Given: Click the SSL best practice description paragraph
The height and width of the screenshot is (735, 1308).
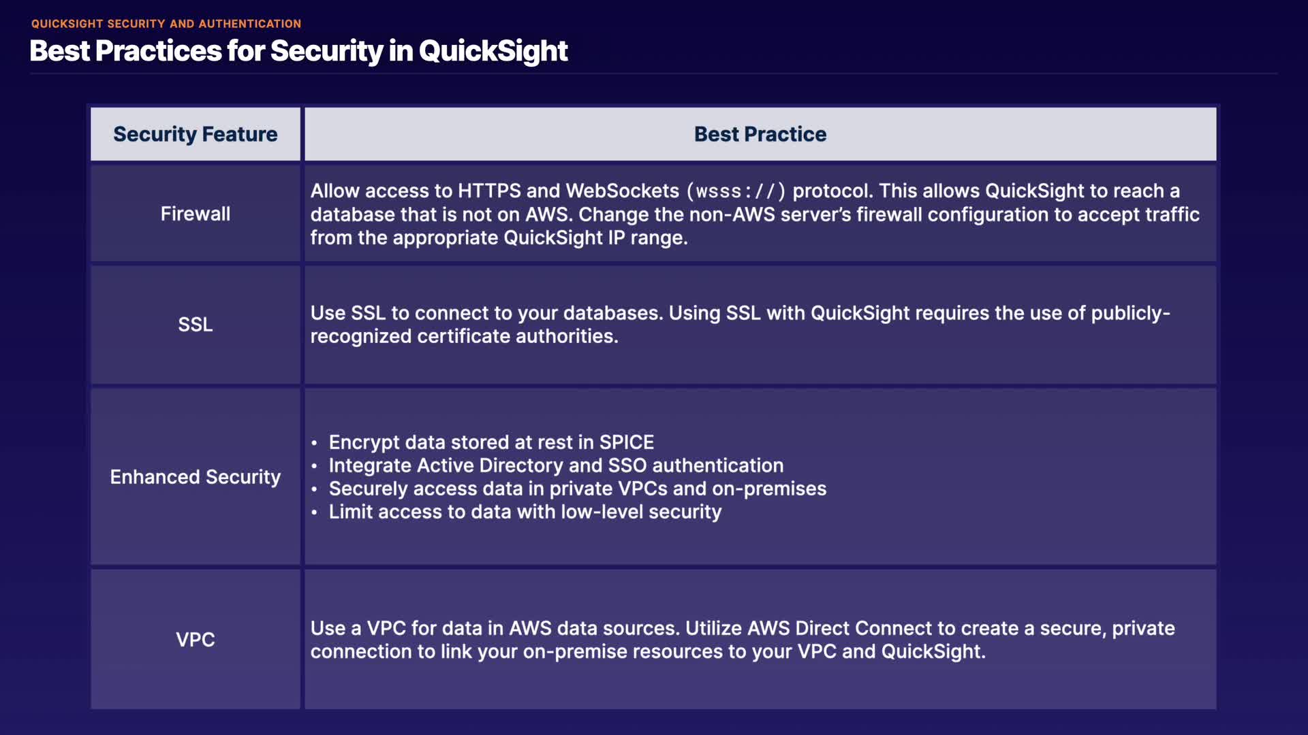Looking at the screenshot, I should [740, 325].
